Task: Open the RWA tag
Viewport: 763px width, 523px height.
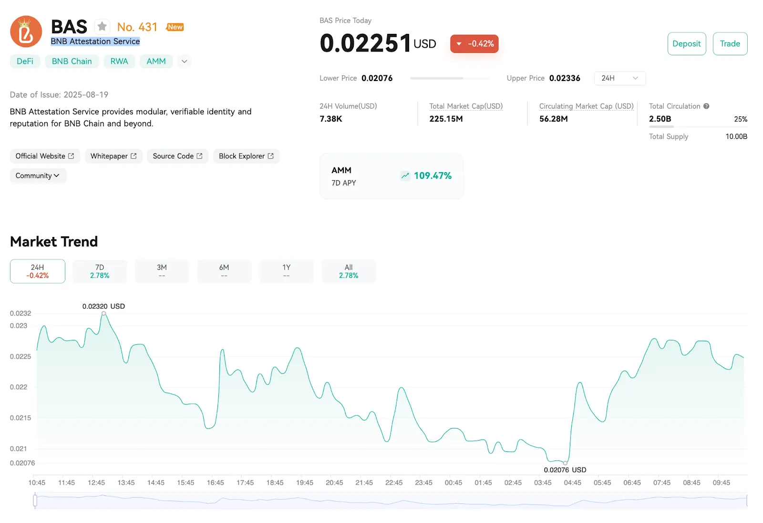Action: point(119,62)
